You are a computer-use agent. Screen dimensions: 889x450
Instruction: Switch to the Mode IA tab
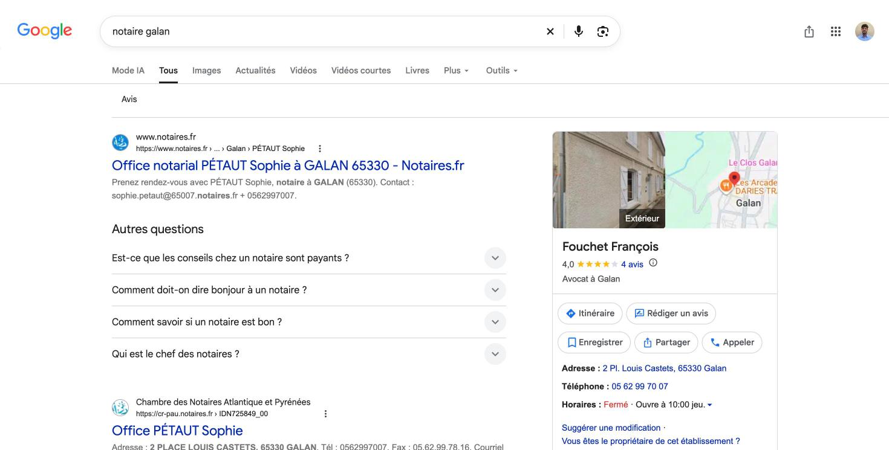(x=128, y=71)
